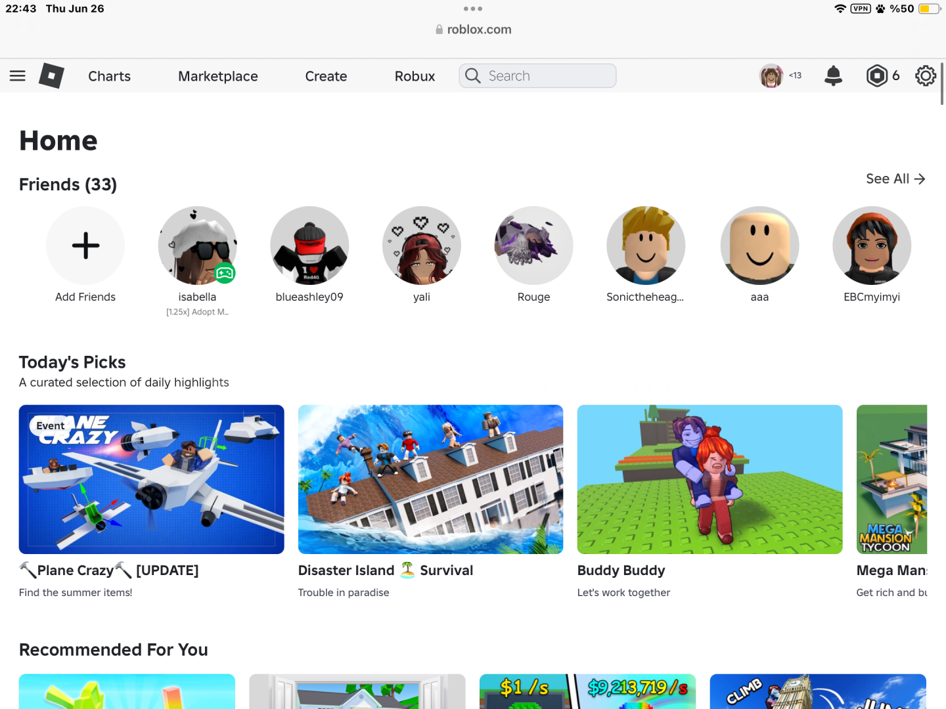Click the "Trouble in paradise" caption
This screenshot has height=709, width=946.
tap(344, 592)
